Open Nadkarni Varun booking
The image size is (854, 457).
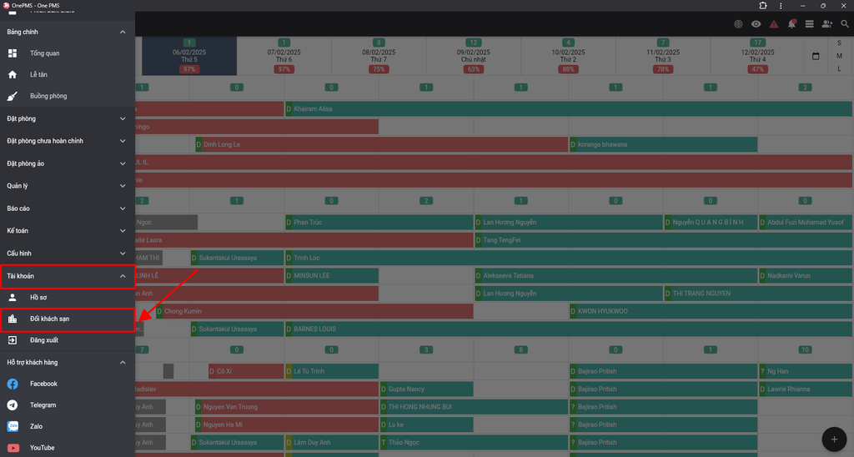[x=806, y=275]
